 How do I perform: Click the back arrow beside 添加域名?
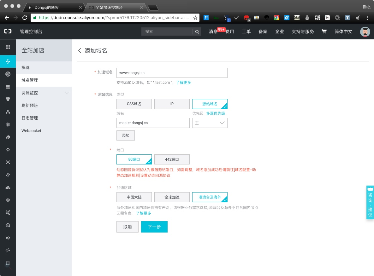pyautogui.click(x=80, y=50)
